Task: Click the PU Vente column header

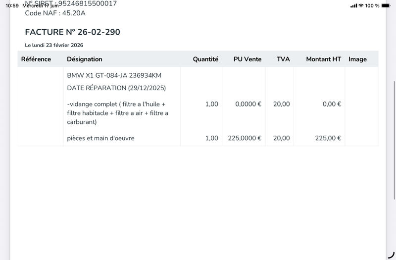Action: [247, 59]
